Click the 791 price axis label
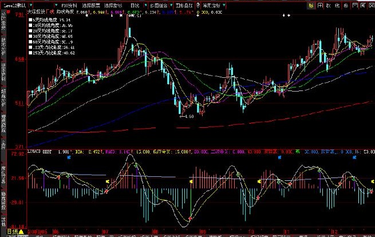 [x=19, y=15]
